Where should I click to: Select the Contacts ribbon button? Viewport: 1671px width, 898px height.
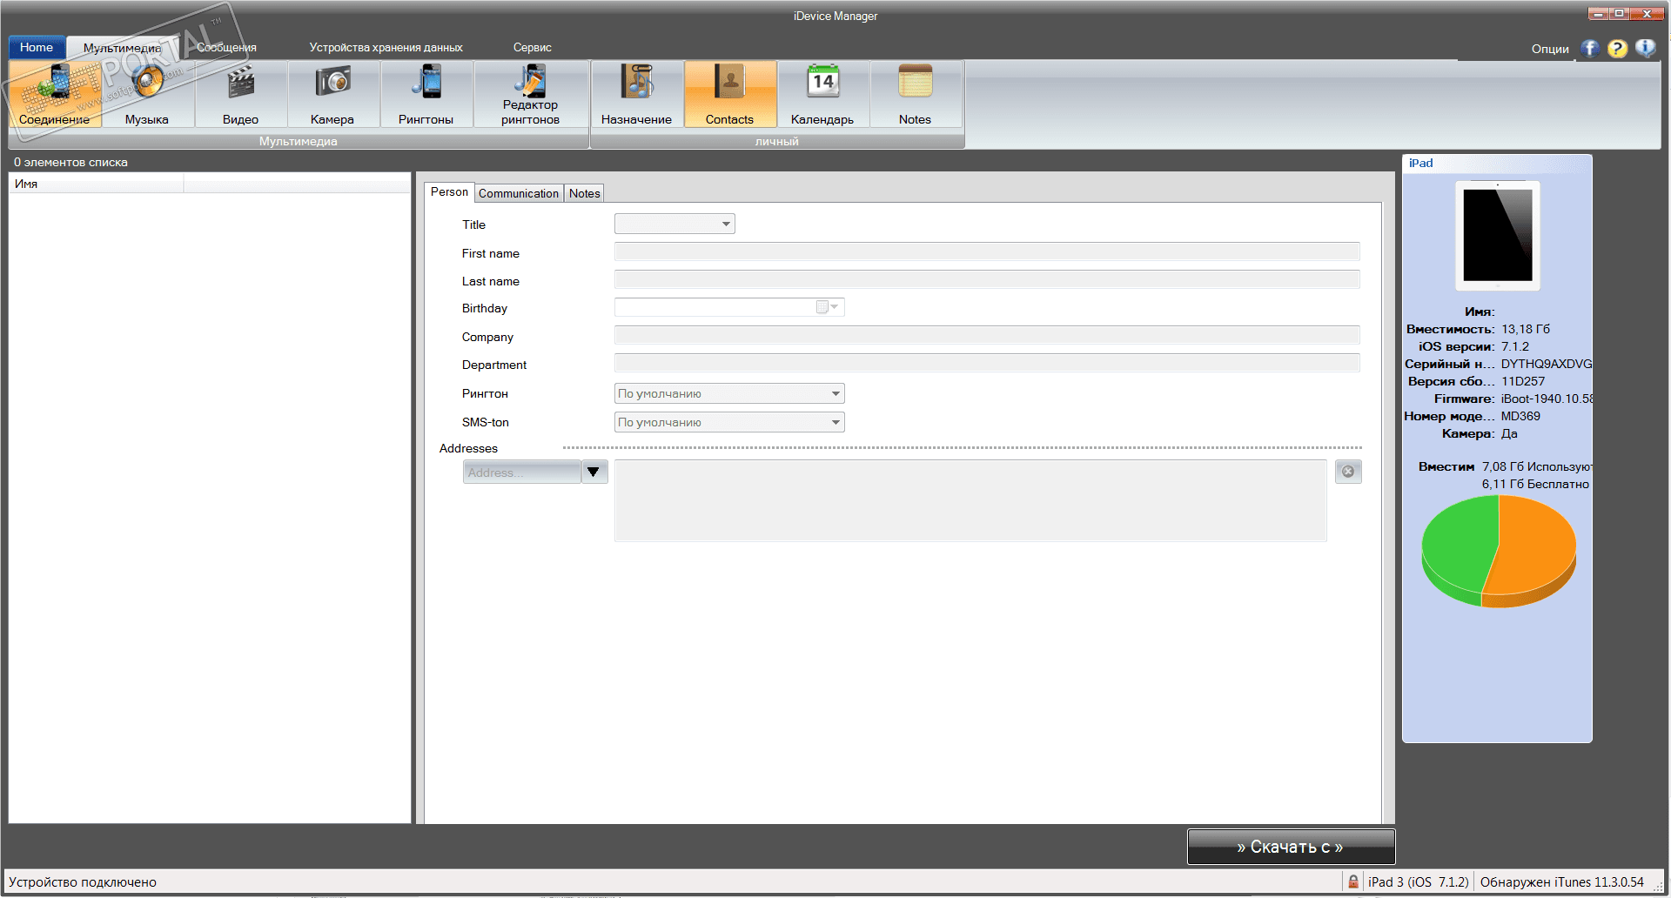[x=730, y=95]
